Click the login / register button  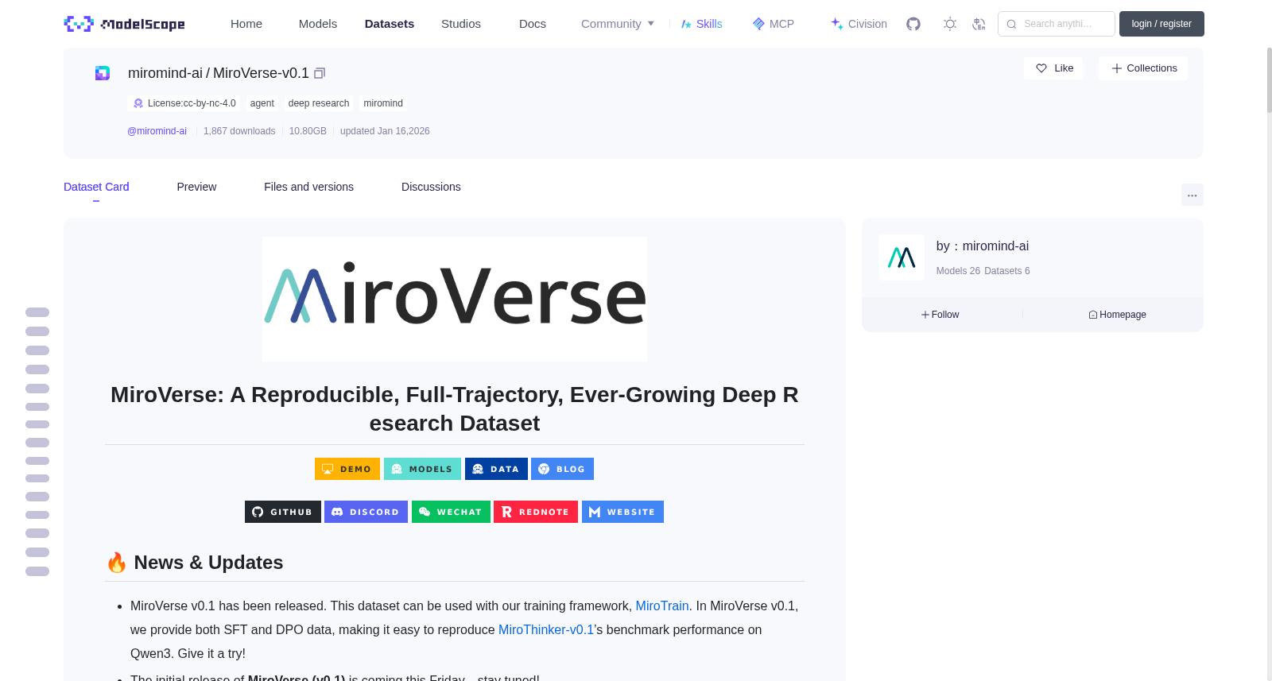click(x=1161, y=24)
